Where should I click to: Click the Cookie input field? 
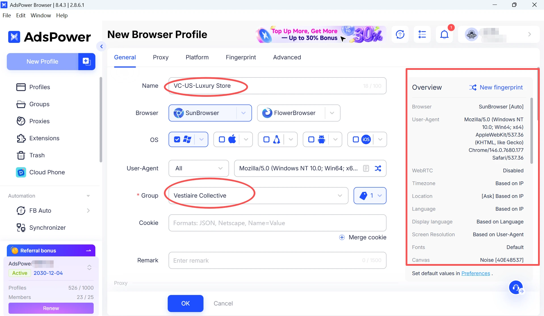tap(278, 223)
